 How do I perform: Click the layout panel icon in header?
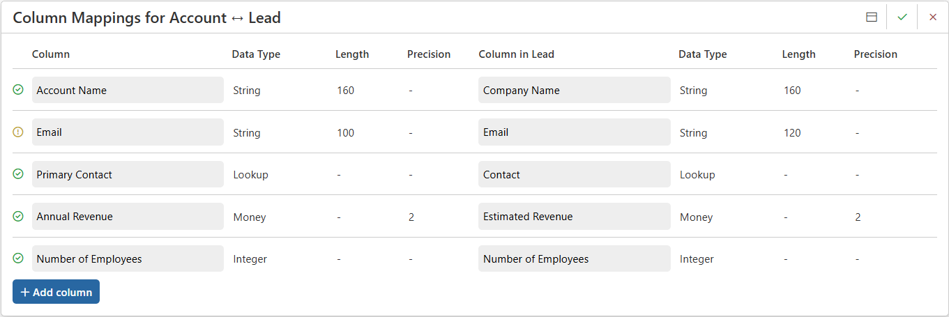pos(871,17)
